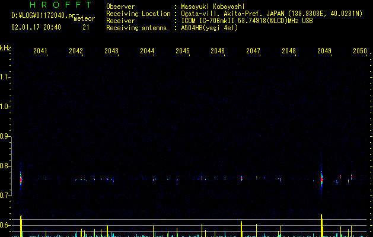The height and width of the screenshot is (237, 373).
Task: Click the meteor label
Action: tap(84, 18)
